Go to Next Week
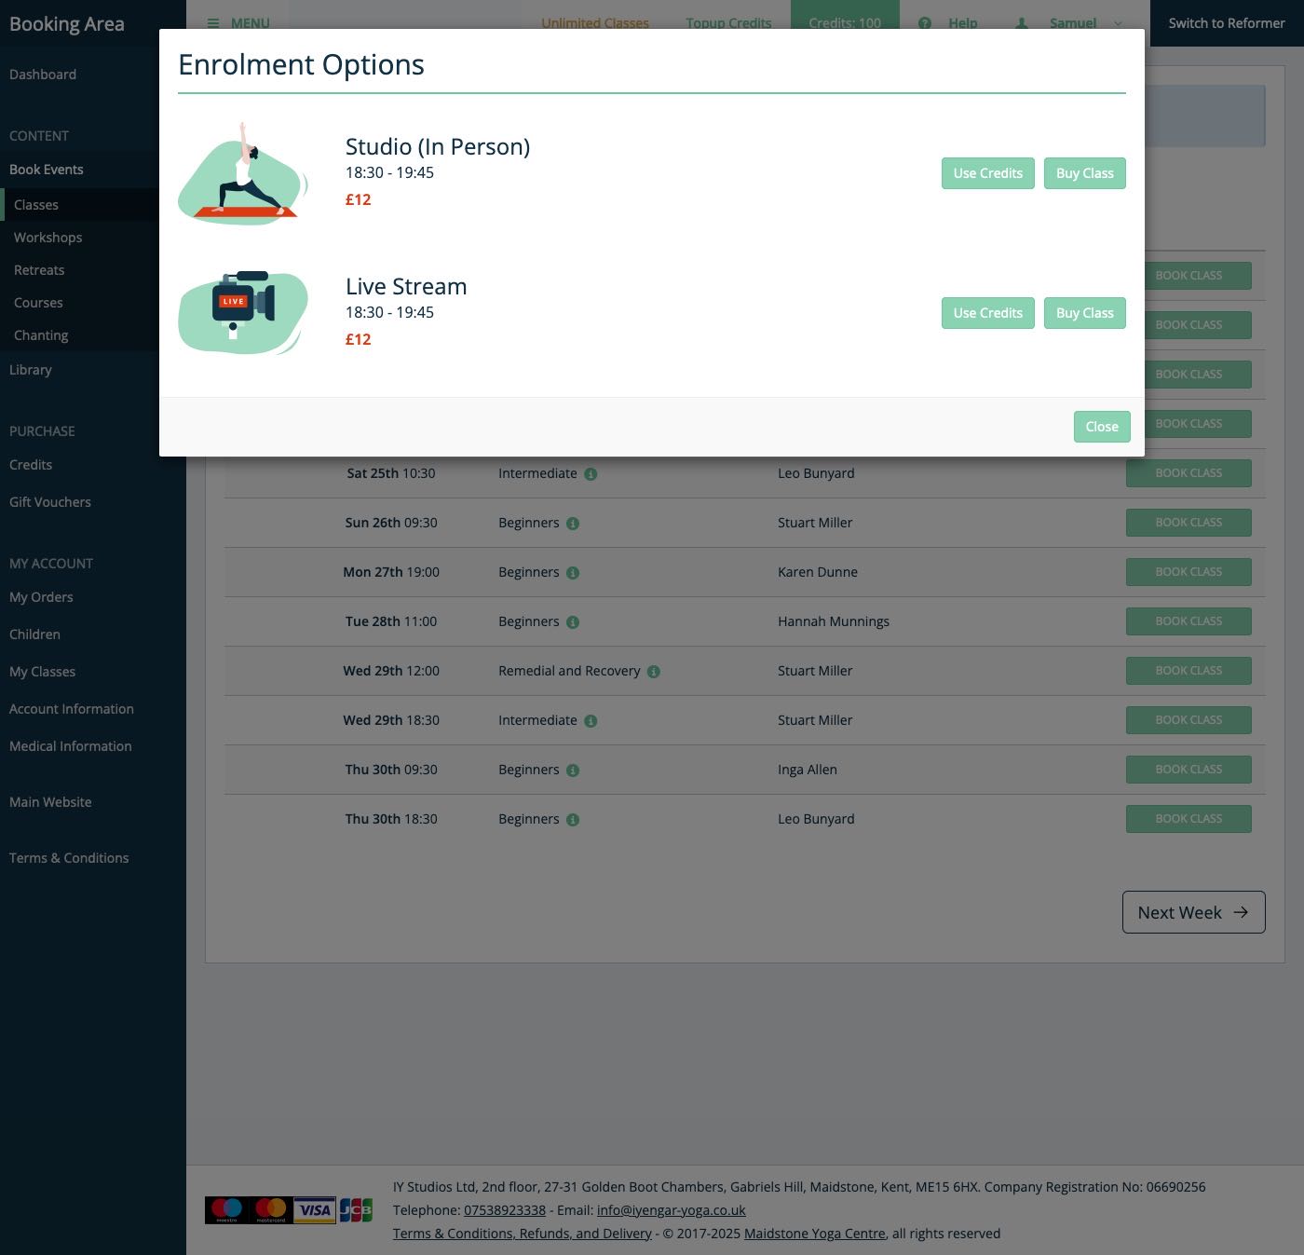The width and height of the screenshot is (1304, 1255). 1193,912
